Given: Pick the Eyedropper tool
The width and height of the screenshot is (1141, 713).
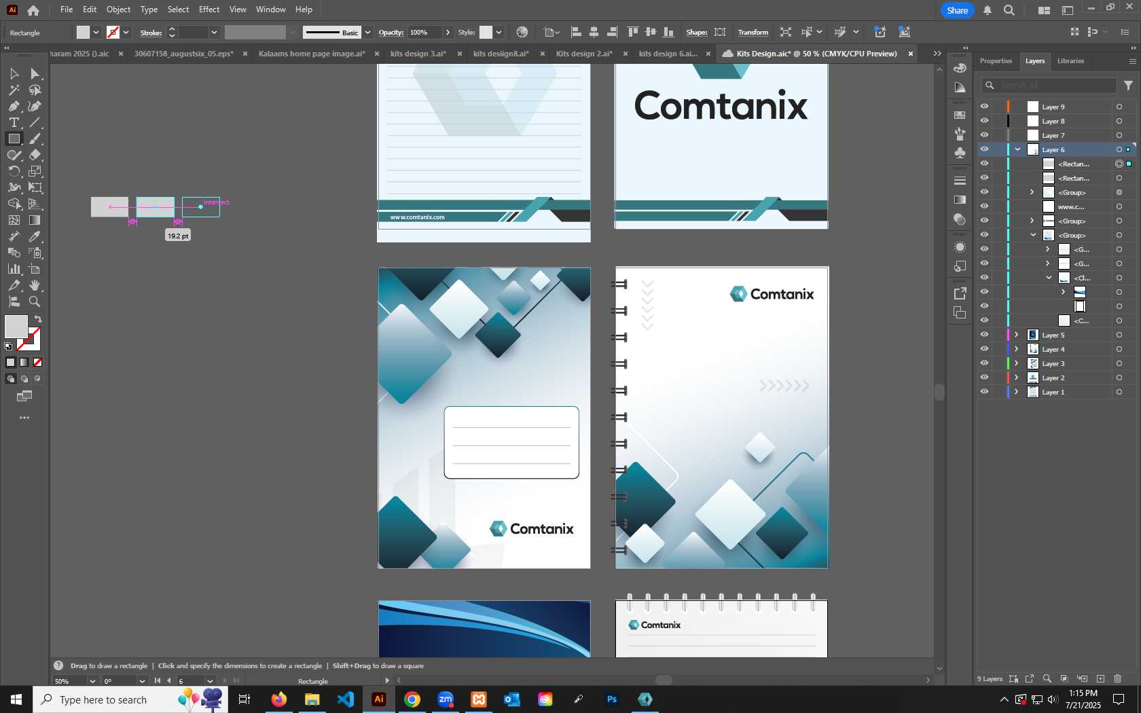Looking at the screenshot, I should pos(35,236).
